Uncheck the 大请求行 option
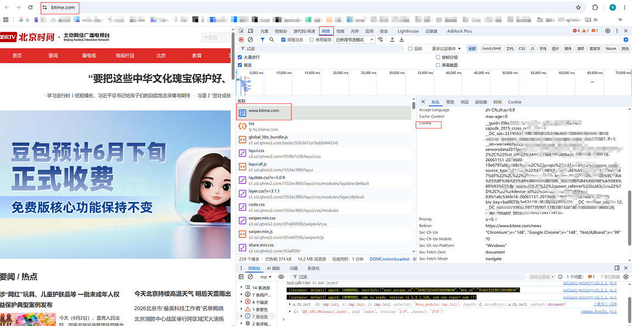 pyautogui.click(x=240, y=57)
